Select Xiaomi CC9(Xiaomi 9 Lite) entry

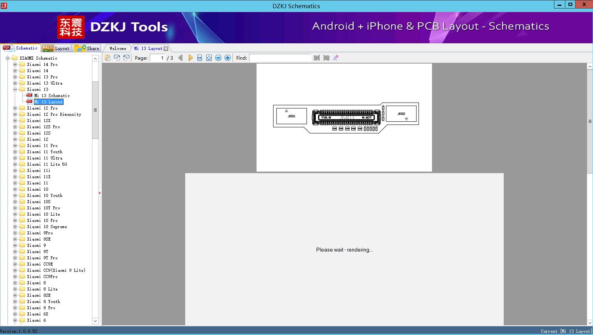[56, 270]
